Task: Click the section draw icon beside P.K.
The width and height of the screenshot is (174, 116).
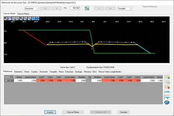Action: [87, 8]
